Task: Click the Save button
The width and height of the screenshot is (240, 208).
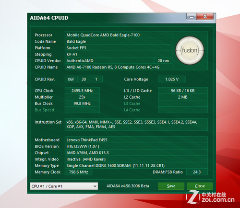Action: 171,186
